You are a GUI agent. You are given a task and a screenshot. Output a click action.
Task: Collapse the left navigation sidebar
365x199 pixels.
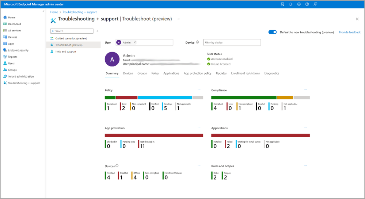point(43,11)
